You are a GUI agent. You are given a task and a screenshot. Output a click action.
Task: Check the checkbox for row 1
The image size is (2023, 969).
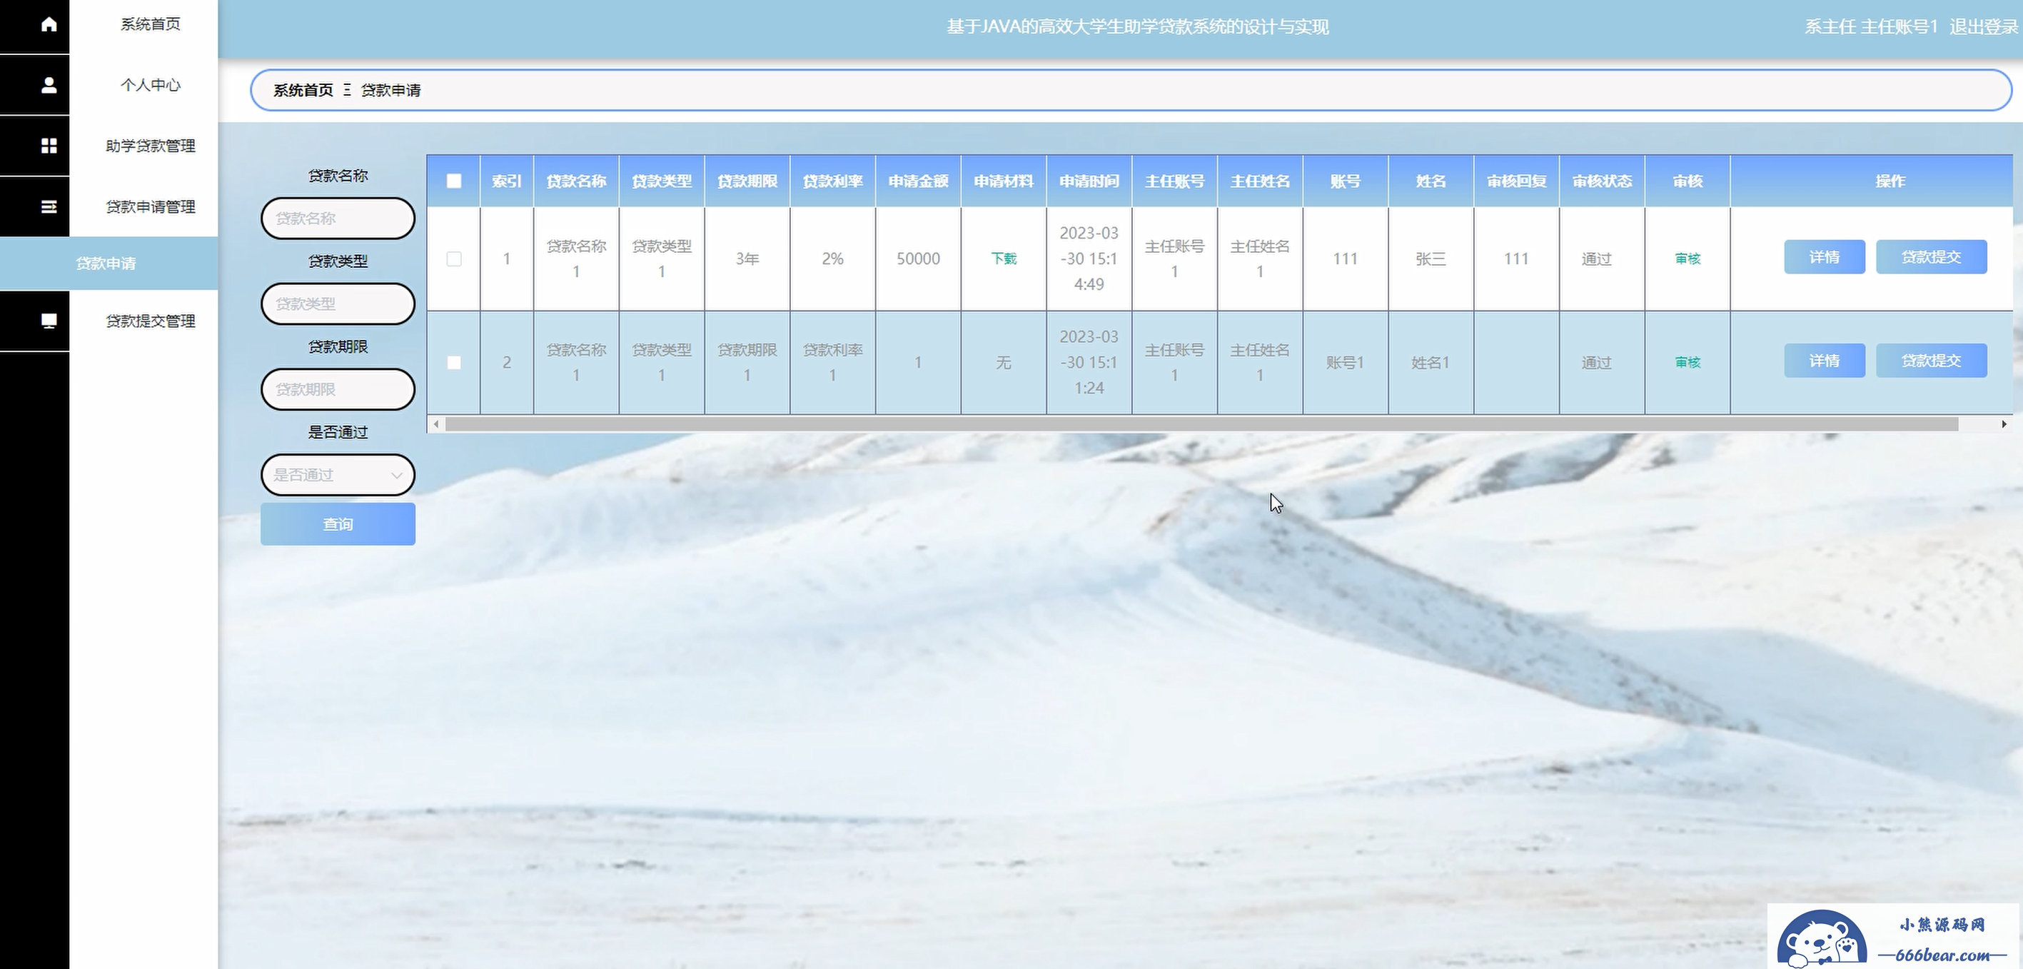[454, 258]
